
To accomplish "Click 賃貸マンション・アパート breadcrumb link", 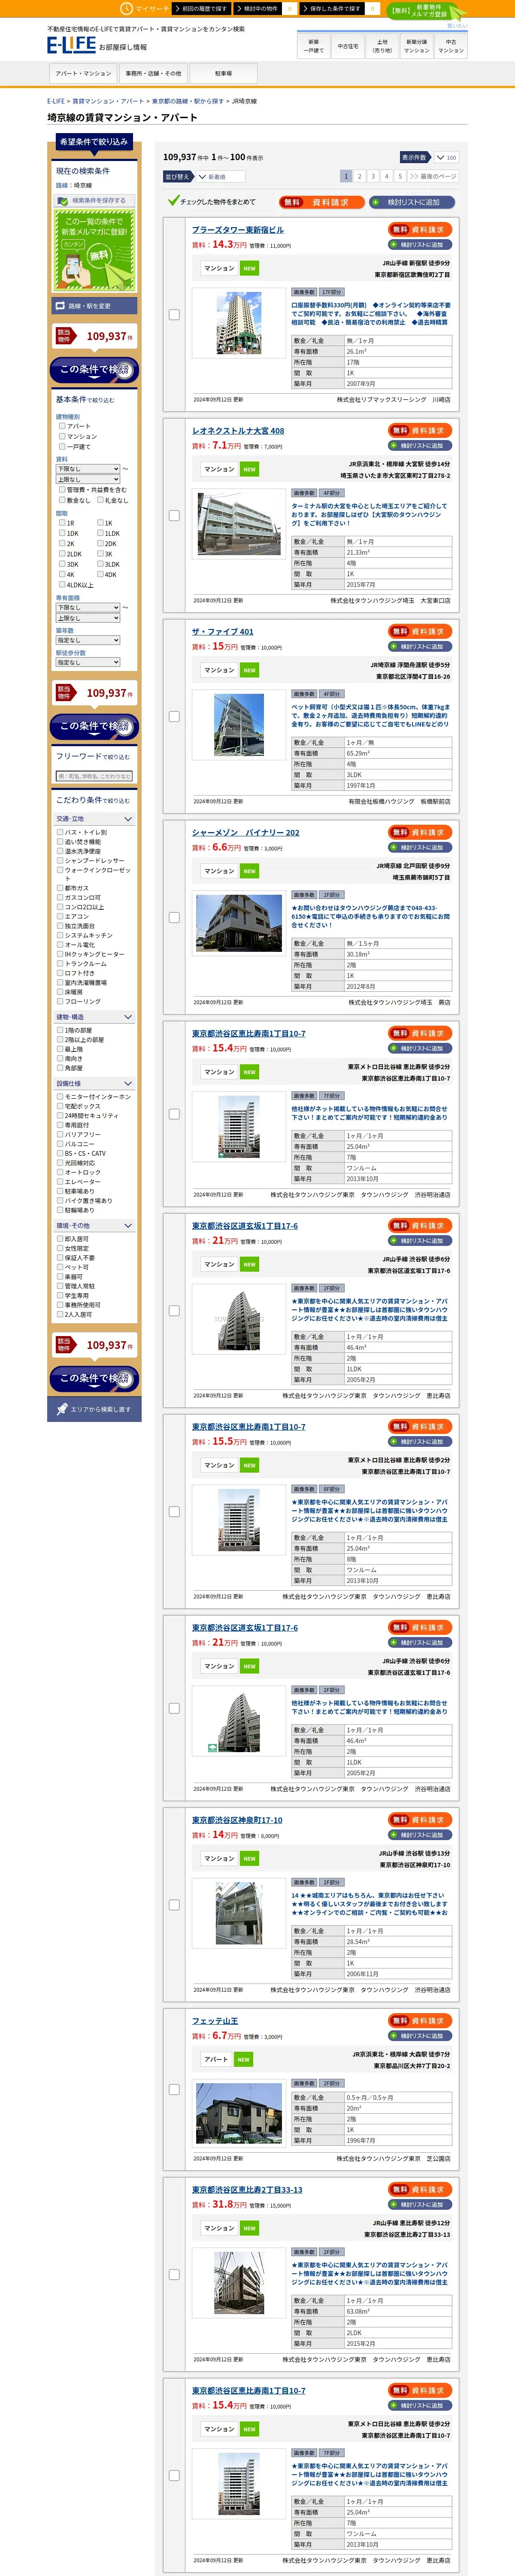I will tap(108, 101).
